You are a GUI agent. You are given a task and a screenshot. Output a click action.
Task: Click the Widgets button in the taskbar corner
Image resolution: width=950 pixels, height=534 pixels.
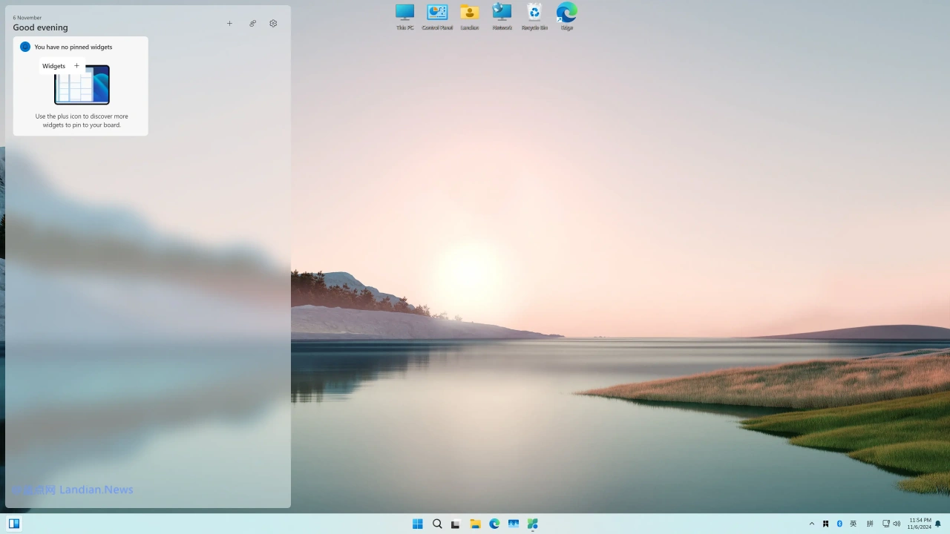(x=14, y=524)
